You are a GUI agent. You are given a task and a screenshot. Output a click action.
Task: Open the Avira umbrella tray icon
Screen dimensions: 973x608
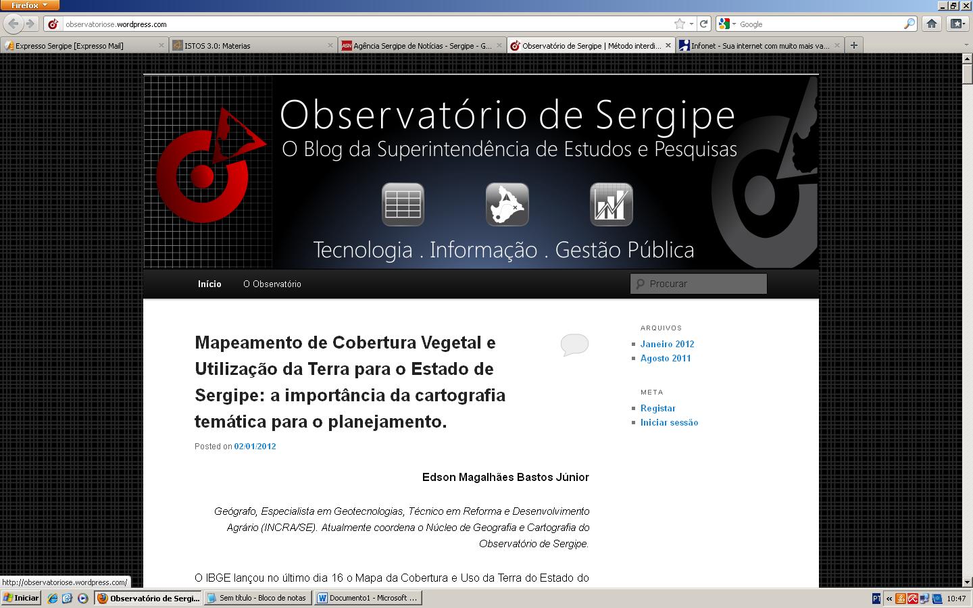(x=913, y=599)
